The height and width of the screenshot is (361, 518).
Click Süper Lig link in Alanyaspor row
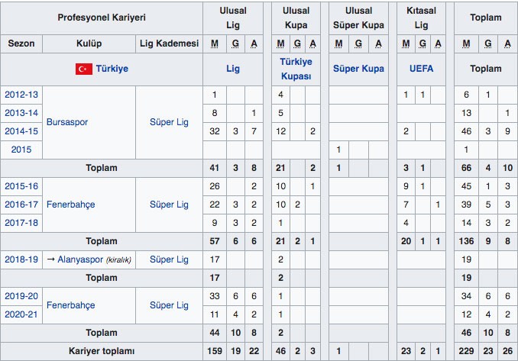169,259
